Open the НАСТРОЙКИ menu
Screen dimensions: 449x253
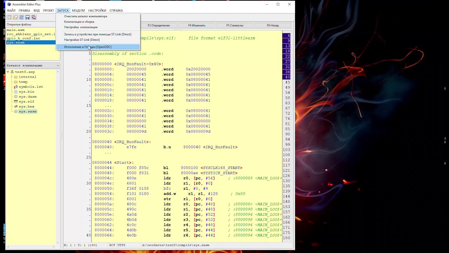97,11
